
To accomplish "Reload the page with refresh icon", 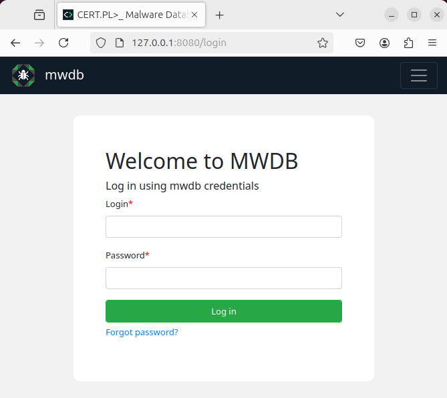I will pyautogui.click(x=63, y=43).
